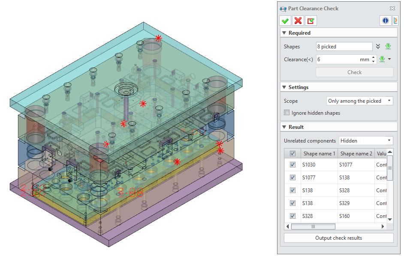This screenshot has height=256, width=404.
Task: Click the Check button
Action: pos(354,72)
